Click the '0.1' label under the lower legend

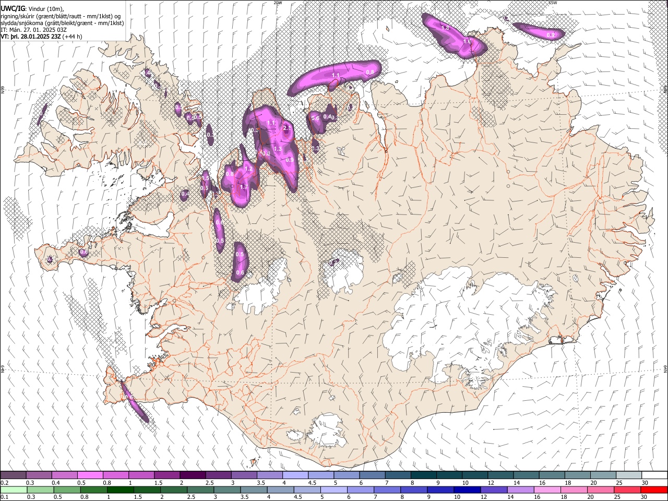[x=4, y=497]
